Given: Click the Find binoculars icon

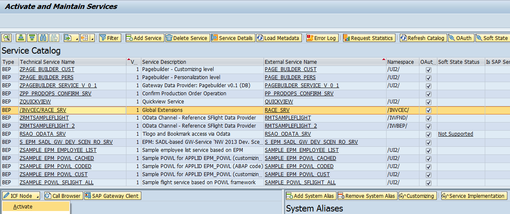Looking at the screenshot, I should (43, 38).
